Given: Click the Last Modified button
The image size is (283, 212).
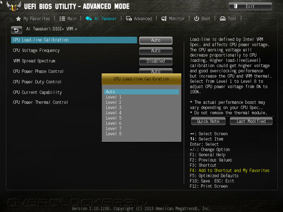Looking at the screenshot, I should (x=251, y=121).
